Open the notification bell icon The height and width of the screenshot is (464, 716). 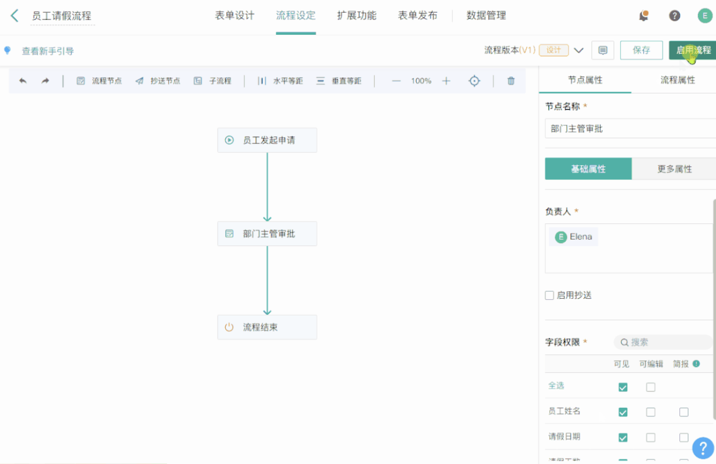point(643,16)
